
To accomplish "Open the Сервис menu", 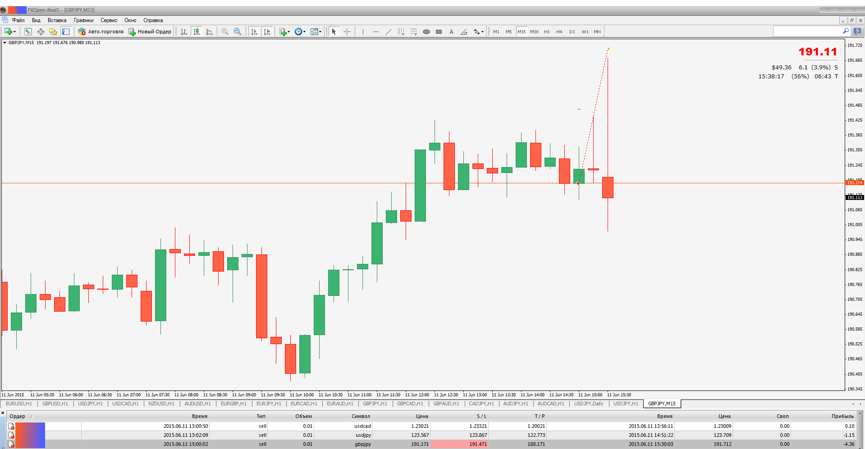I will (109, 20).
